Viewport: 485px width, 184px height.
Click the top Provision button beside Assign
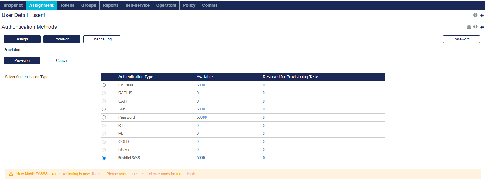[62, 39]
